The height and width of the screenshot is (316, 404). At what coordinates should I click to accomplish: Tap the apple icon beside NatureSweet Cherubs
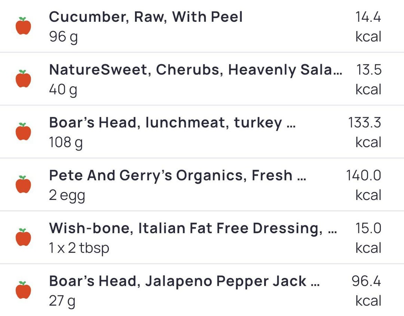coord(23,79)
